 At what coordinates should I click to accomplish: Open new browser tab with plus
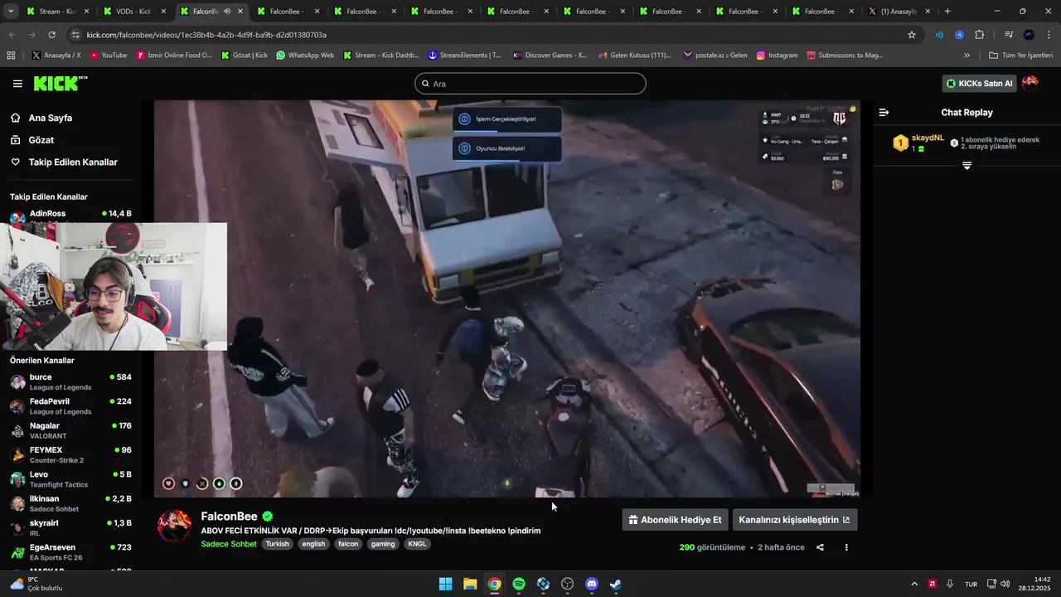coord(947,12)
